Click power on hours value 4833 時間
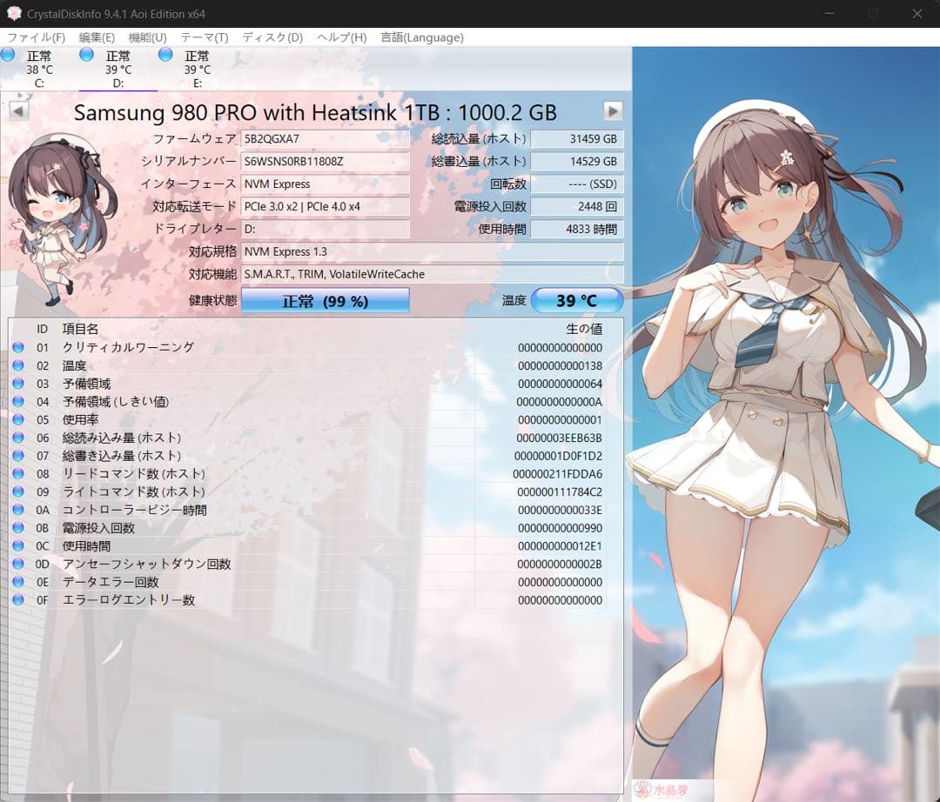The width and height of the screenshot is (940, 802). (x=577, y=229)
